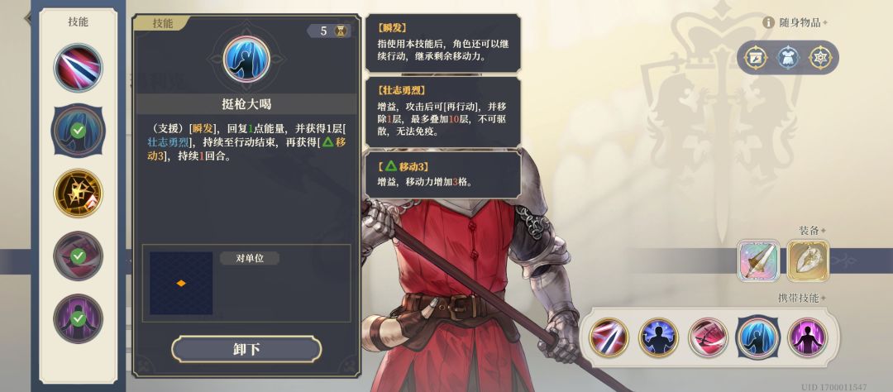Select the armor item slot under 随身物品

(x=788, y=58)
